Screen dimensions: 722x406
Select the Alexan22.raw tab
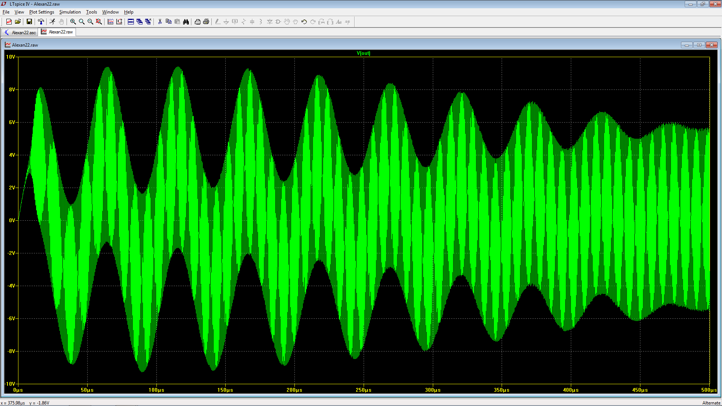coord(58,32)
